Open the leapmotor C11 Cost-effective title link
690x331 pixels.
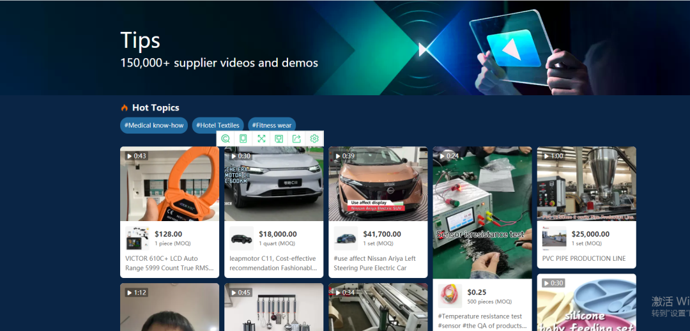273,263
